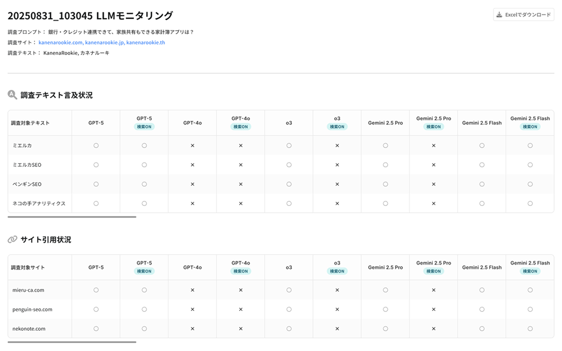The height and width of the screenshot is (351, 562).
Task: Click the circle mark for ミエルカ under o3 without search
Action: coord(289,146)
